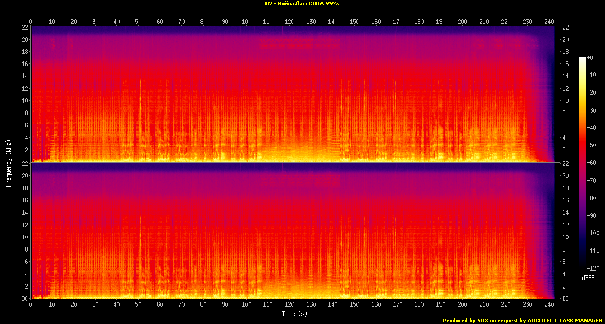Click the 'Frequency (kHz)' axis label
The width and height of the screenshot is (605, 324).
point(8,163)
